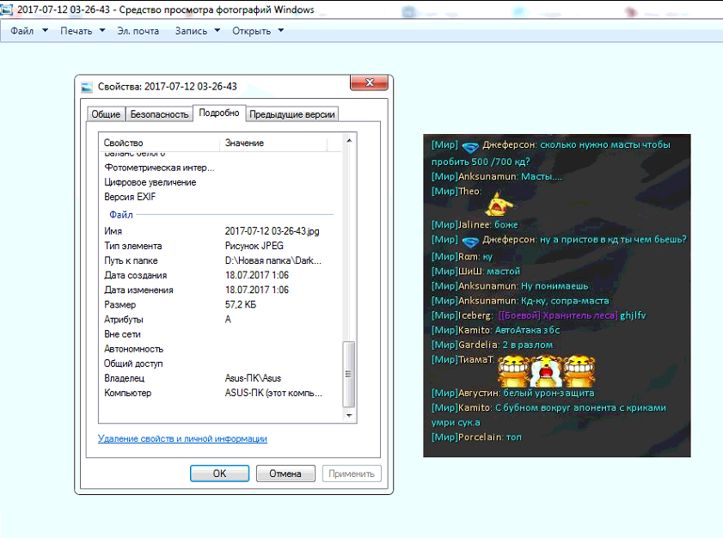Click the Применить button
The width and height of the screenshot is (723, 538).
[x=352, y=474]
